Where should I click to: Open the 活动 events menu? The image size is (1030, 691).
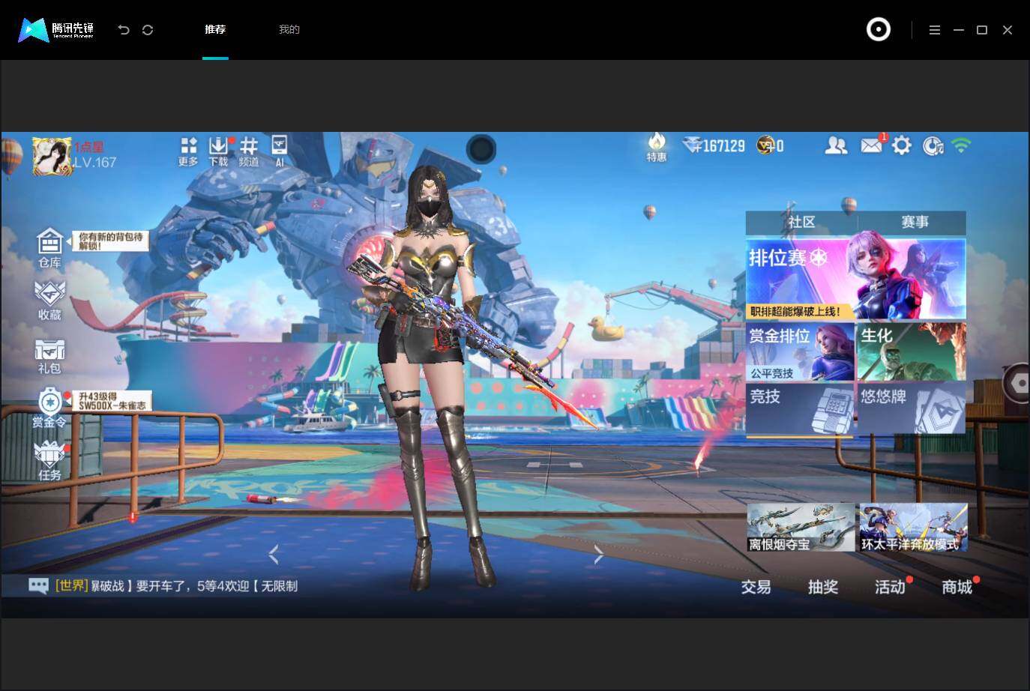click(x=891, y=587)
